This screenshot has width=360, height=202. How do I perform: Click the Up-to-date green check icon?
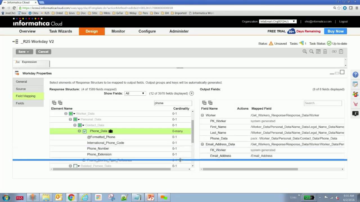point(329,43)
